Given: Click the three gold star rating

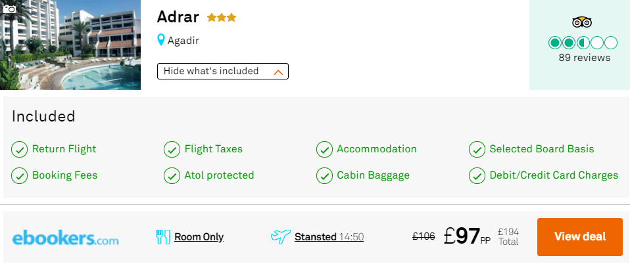Looking at the screenshot, I should click(x=222, y=18).
